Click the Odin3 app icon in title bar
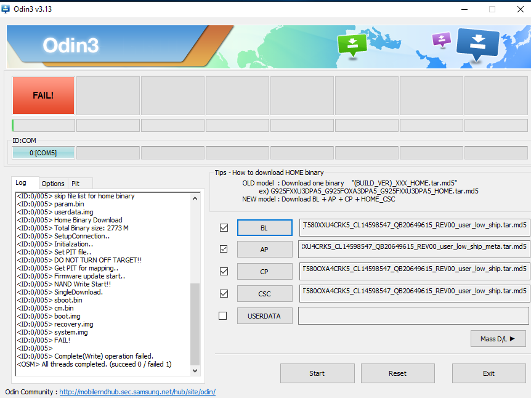This screenshot has width=531, height=398. tap(6, 9)
